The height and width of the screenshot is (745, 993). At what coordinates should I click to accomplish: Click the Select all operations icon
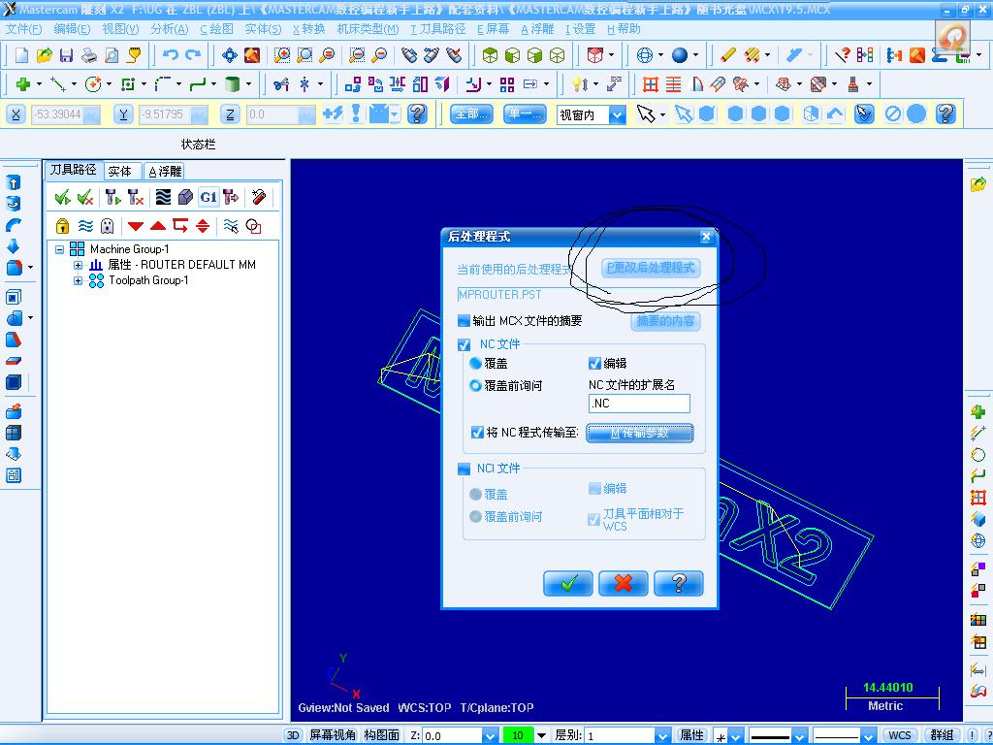pyautogui.click(x=62, y=198)
